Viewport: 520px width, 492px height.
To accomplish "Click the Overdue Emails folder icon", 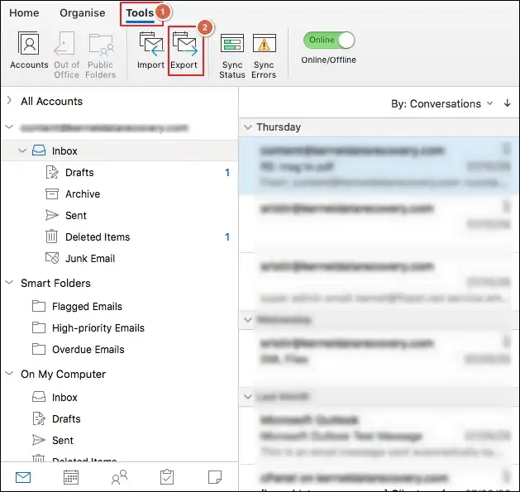I will (x=39, y=349).
